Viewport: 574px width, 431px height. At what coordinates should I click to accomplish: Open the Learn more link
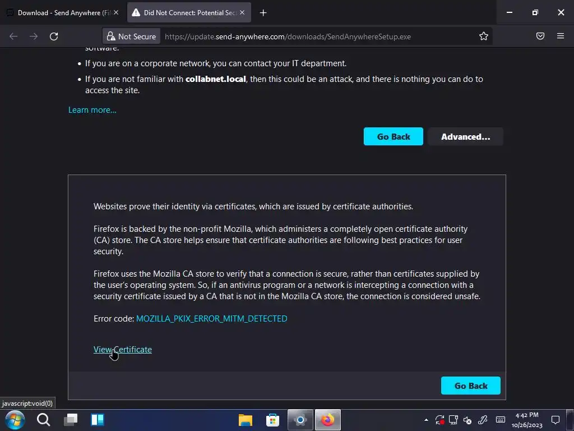coord(92,110)
